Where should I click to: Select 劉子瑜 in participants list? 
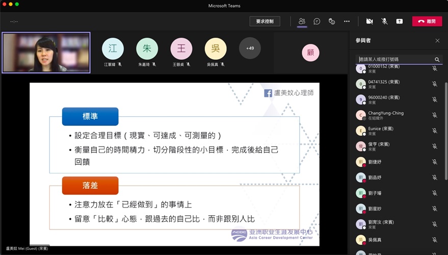(x=375, y=193)
